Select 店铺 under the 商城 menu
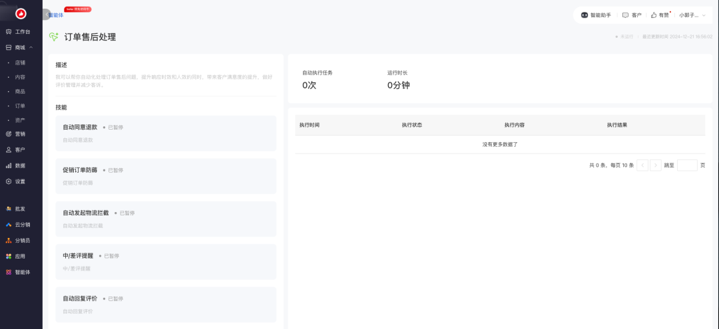 20,63
